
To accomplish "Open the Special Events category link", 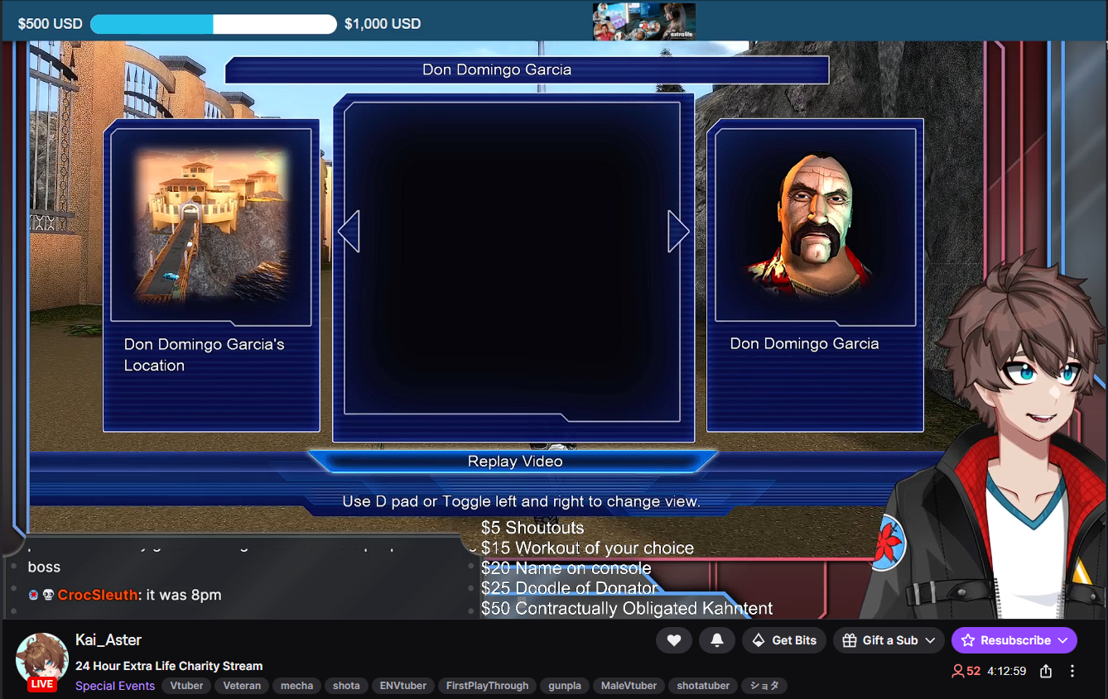I will pyautogui.click(x=115, y=686).
